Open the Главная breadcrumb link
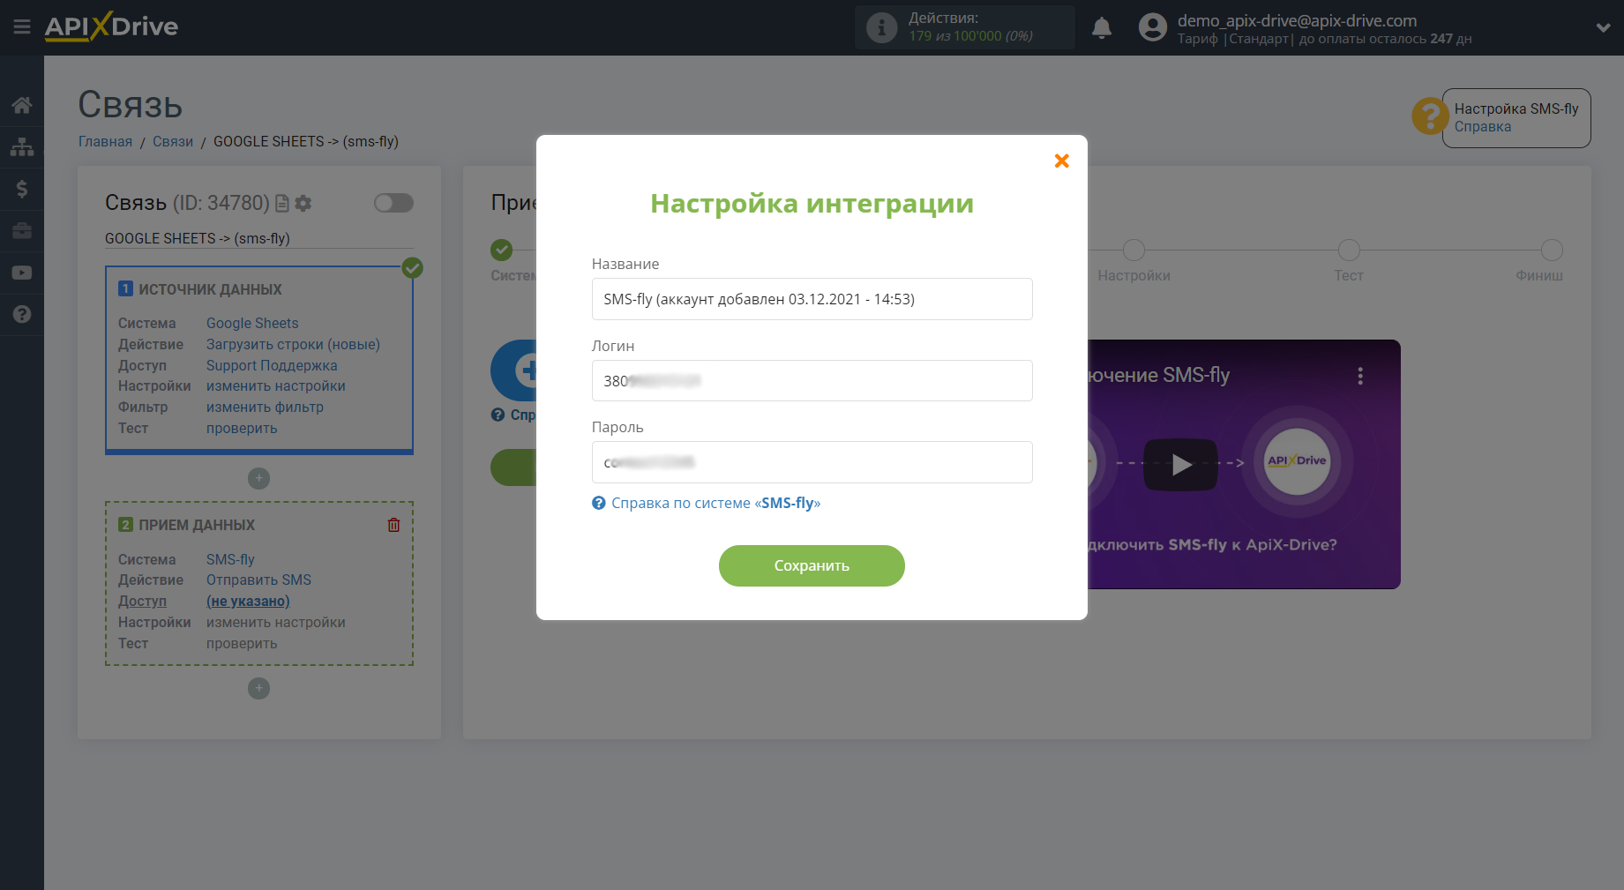Screen dimensions: 1624x890 click(x=105, y=141)
